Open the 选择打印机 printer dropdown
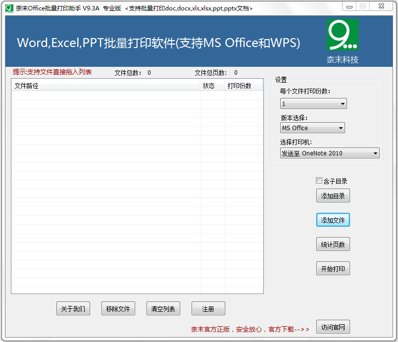The image size is (398, 342). (330, 153)
